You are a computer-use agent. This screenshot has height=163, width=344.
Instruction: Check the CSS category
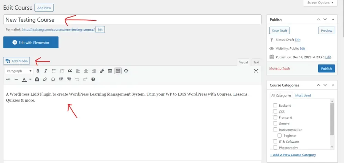coord(275,112)
